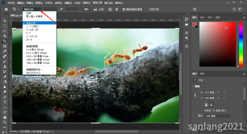Open the Color panel flyout menu
The width and height of the screenshot is (247, 134).
click(244, 18)
